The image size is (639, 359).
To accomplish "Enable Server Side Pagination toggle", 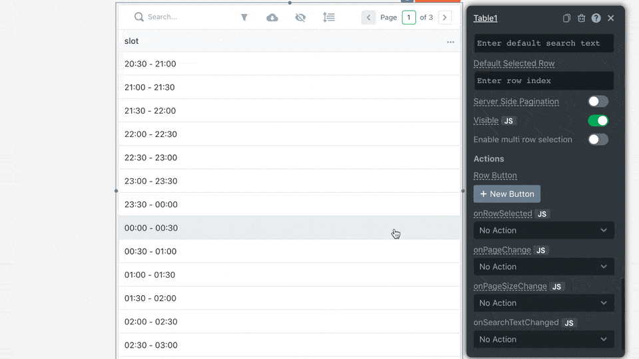I will pos(598,102).
